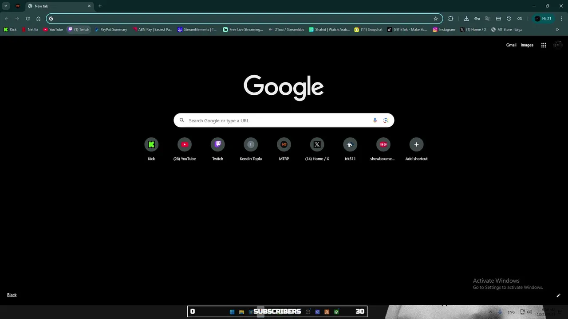Viewport: 568px width, 319px height.
Task: Click the browser forward arrow
Action: (17, 19)
